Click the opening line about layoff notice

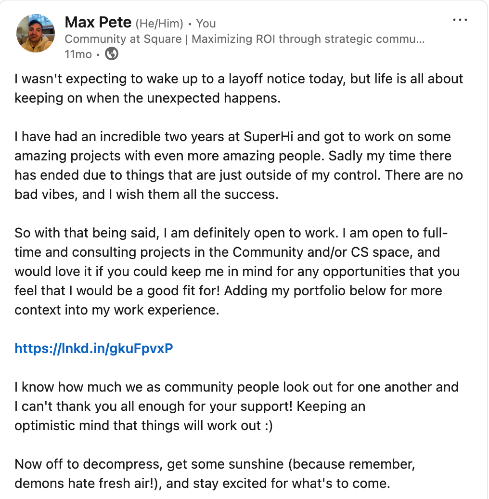click(238, 79)
